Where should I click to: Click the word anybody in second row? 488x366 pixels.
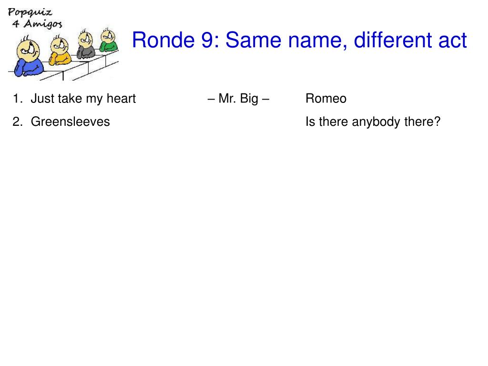[x=376, y=122]
